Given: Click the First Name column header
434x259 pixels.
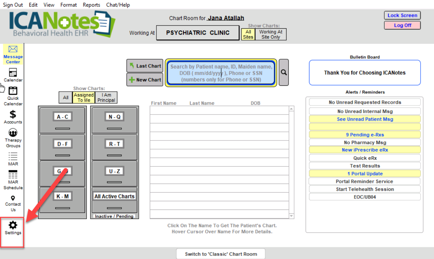Looking at the screenshot, I should click(x=164, y=103).
